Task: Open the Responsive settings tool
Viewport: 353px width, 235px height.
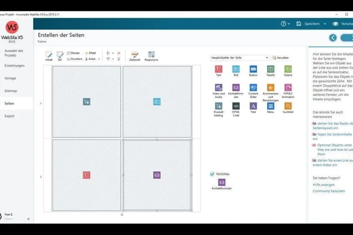Action: coord(151,56)
